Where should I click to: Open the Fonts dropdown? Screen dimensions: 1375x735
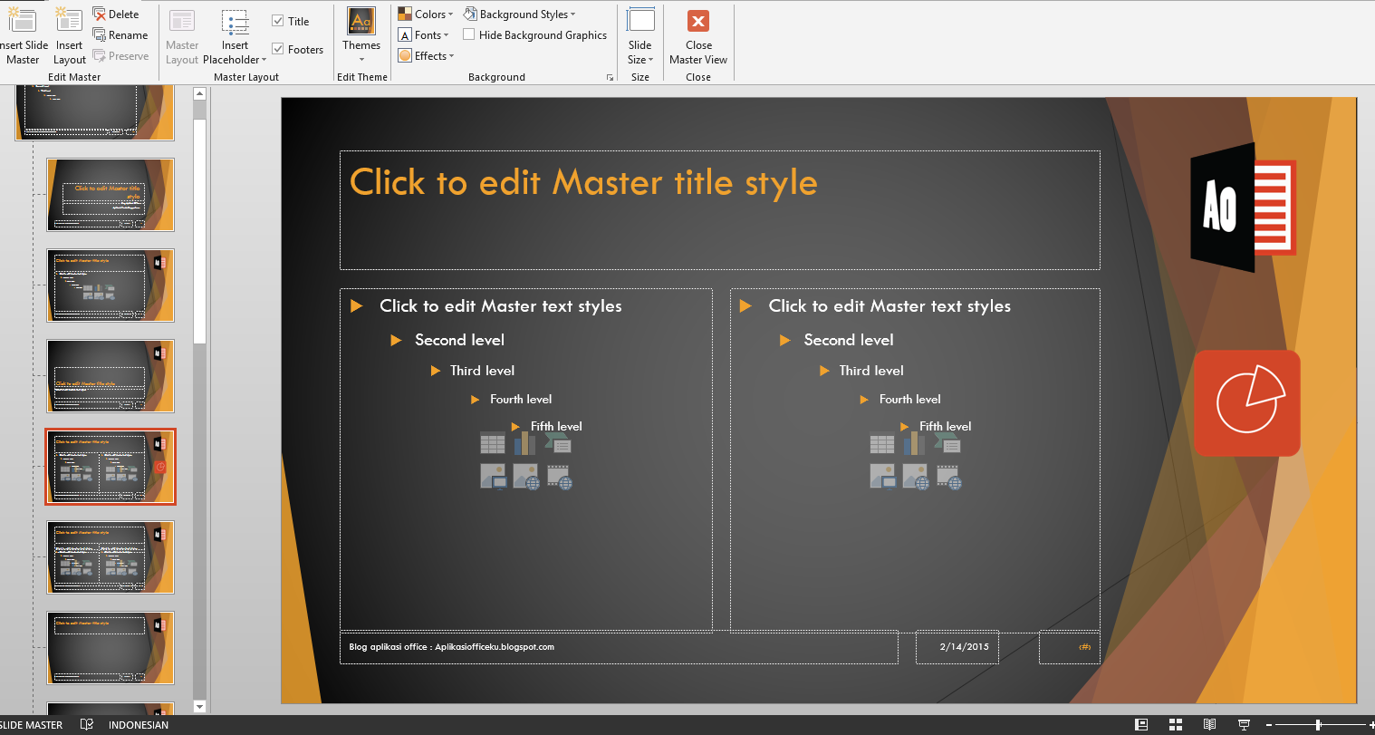click(424, 35)
